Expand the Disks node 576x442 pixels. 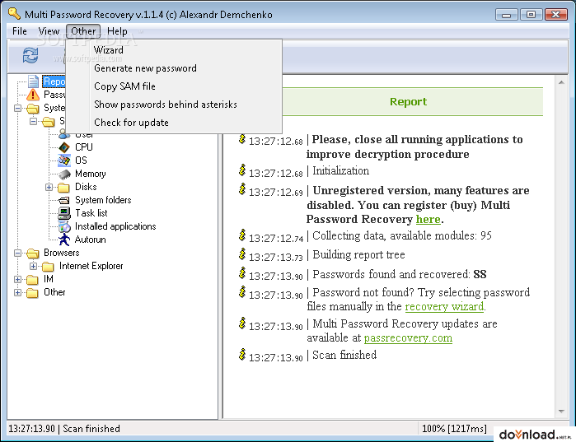click(x=49, y=188)
